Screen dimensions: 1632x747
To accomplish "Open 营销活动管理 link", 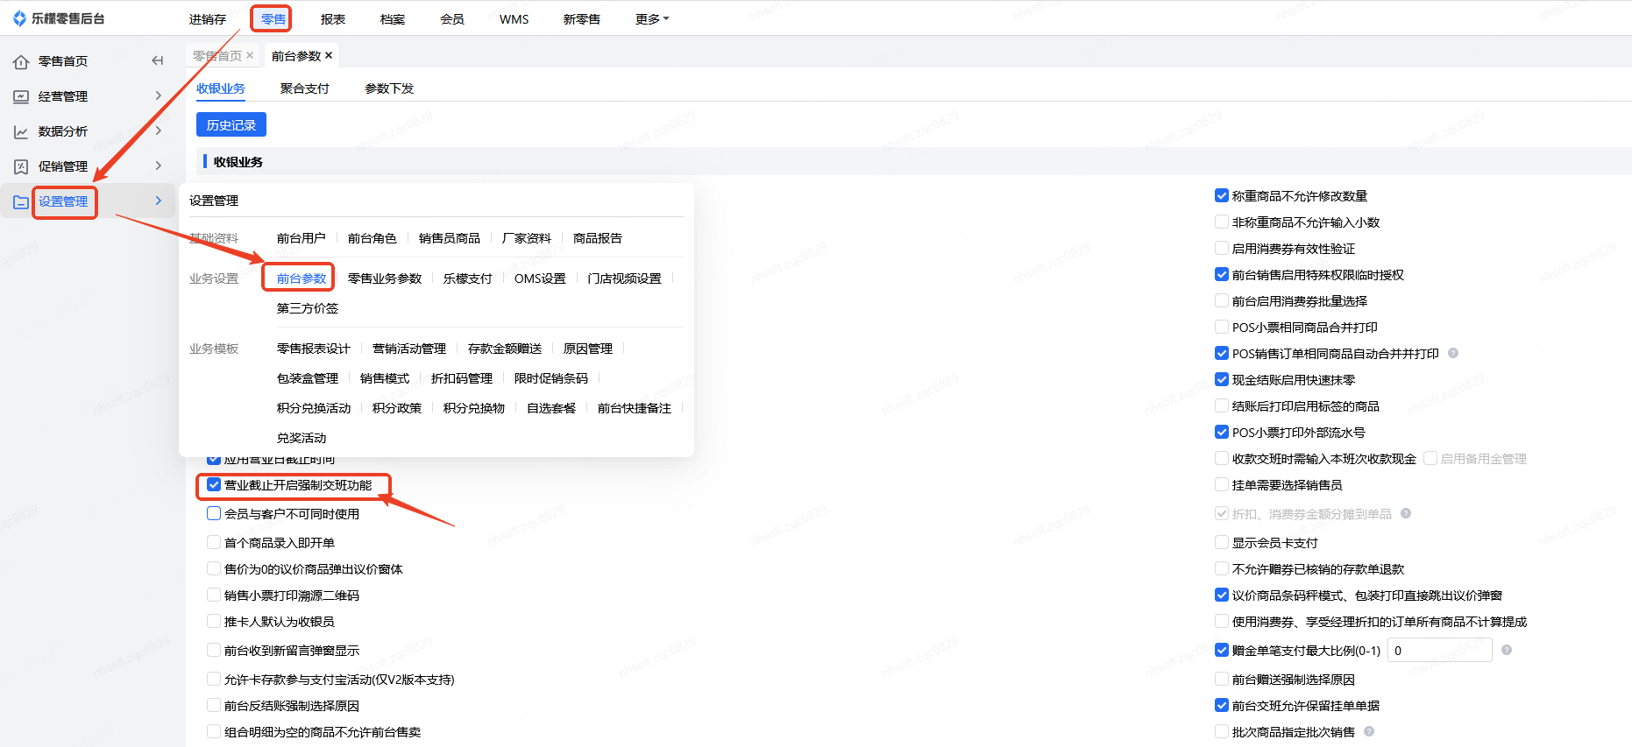I will tap(409, 349).
